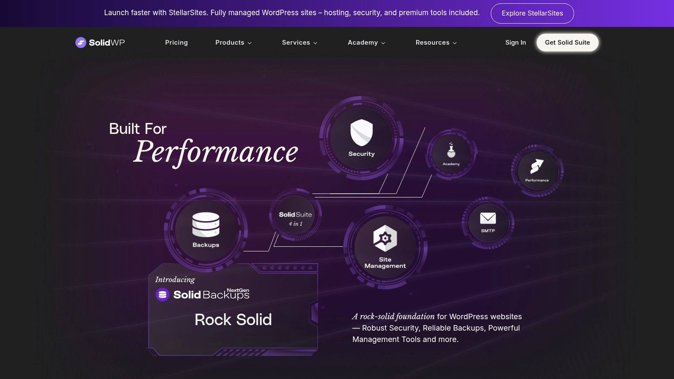Expand the Resources dropdown chevron

[x=455, y=43]
